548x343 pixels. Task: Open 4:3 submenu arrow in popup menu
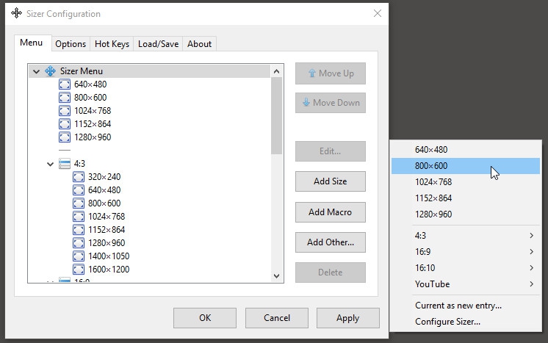click(x=531, y=236)
